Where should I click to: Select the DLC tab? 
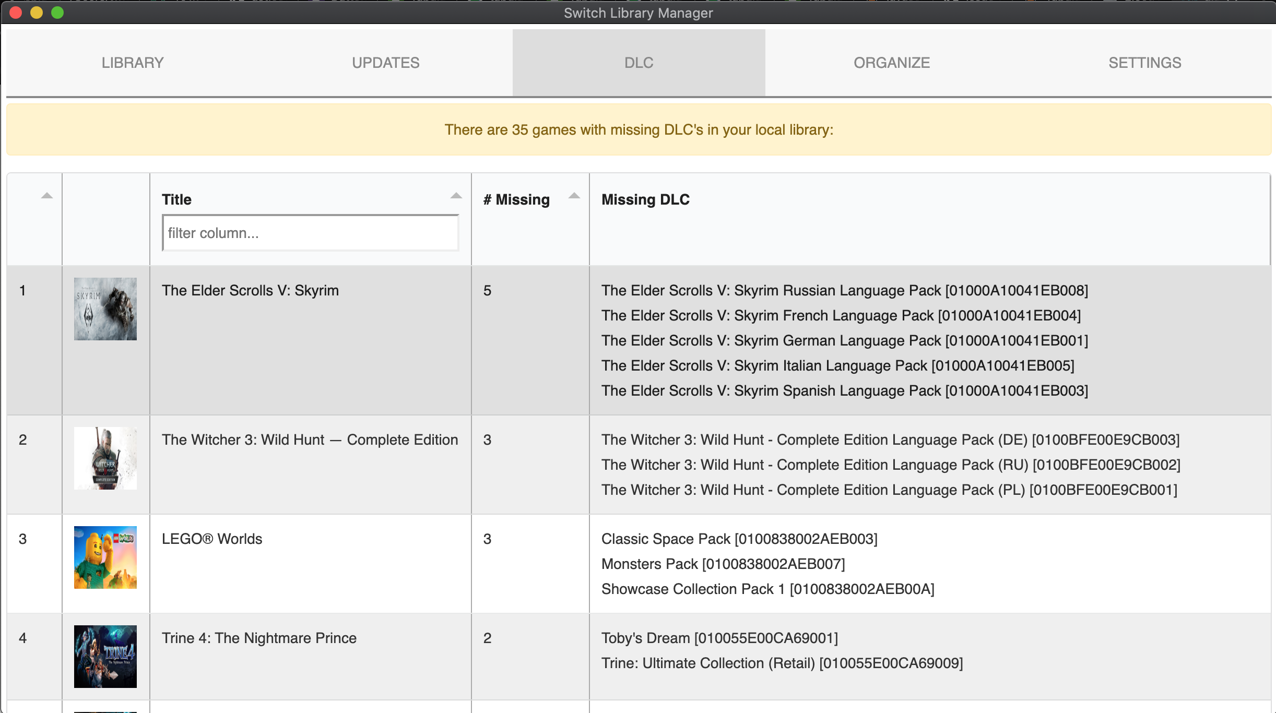point(639,63)
